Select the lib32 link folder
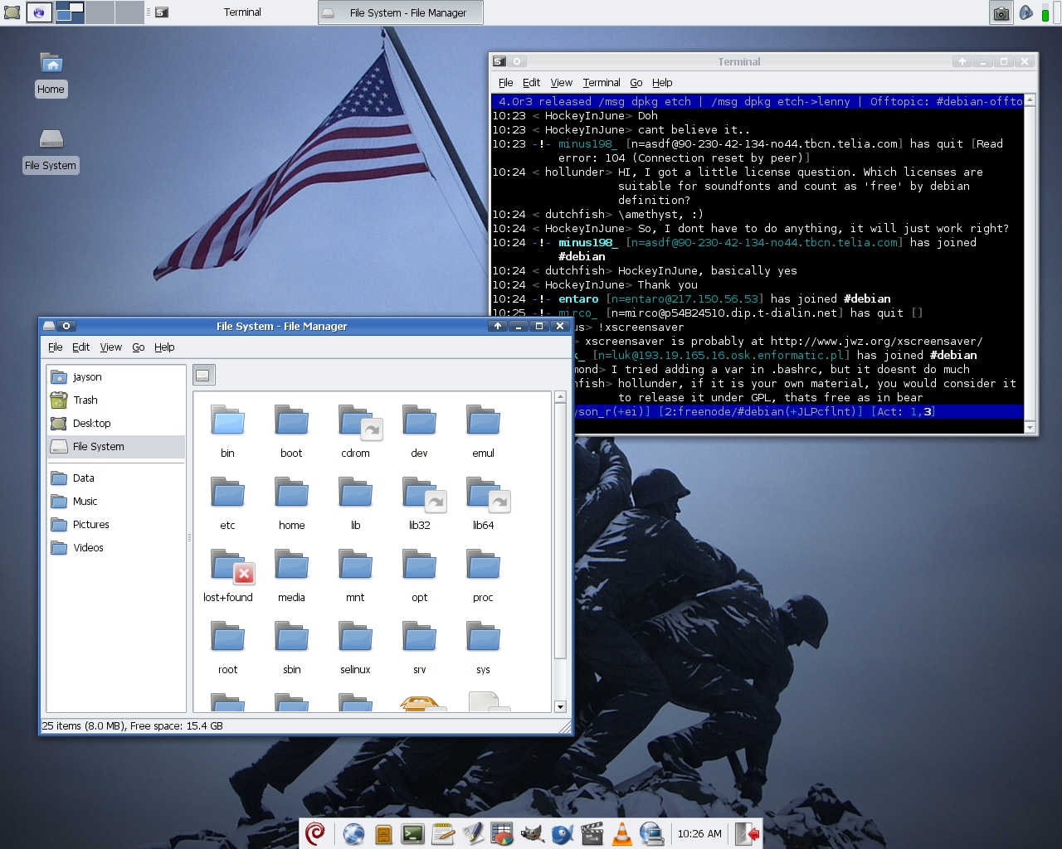The width and height of the screenshot is (1062, 849). click(421, 503)
